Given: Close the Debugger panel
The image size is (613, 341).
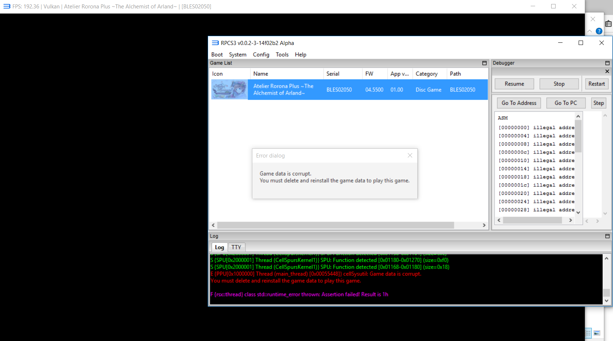Looking at the screenshot, I should click(x=607, y=71).
